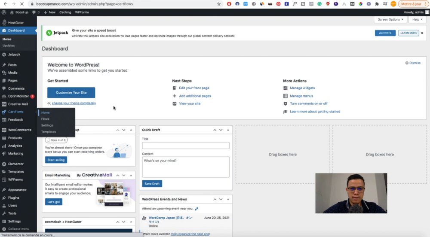This screenshot has width=430, height=237.
Task: Click the Jetpack ACTIVATE button
Action: pos(385,33)
